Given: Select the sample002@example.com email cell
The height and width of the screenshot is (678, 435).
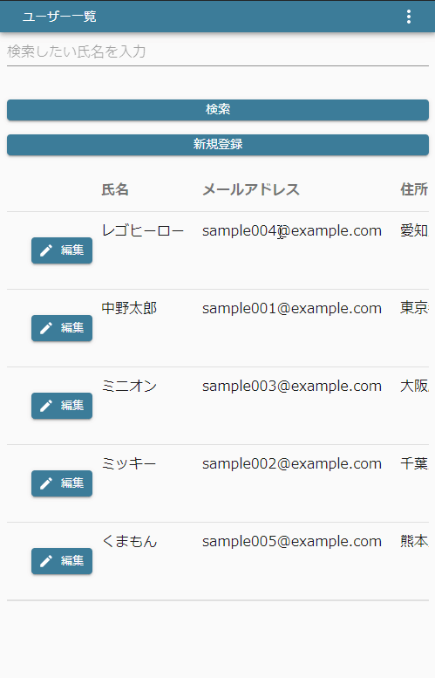Looking at the screenshot, I should point(291,464).
